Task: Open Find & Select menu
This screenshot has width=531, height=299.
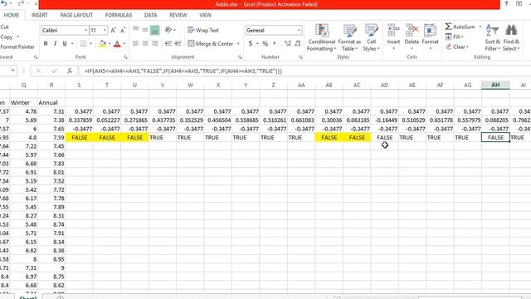Action: tap(511, 37)
